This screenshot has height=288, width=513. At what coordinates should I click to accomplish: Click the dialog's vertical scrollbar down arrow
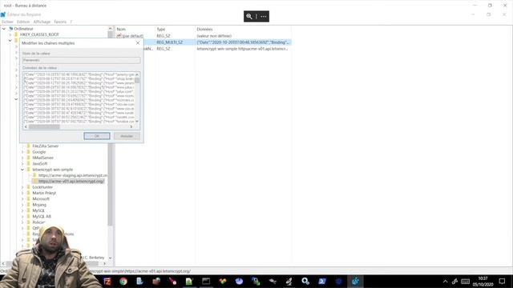137,121
